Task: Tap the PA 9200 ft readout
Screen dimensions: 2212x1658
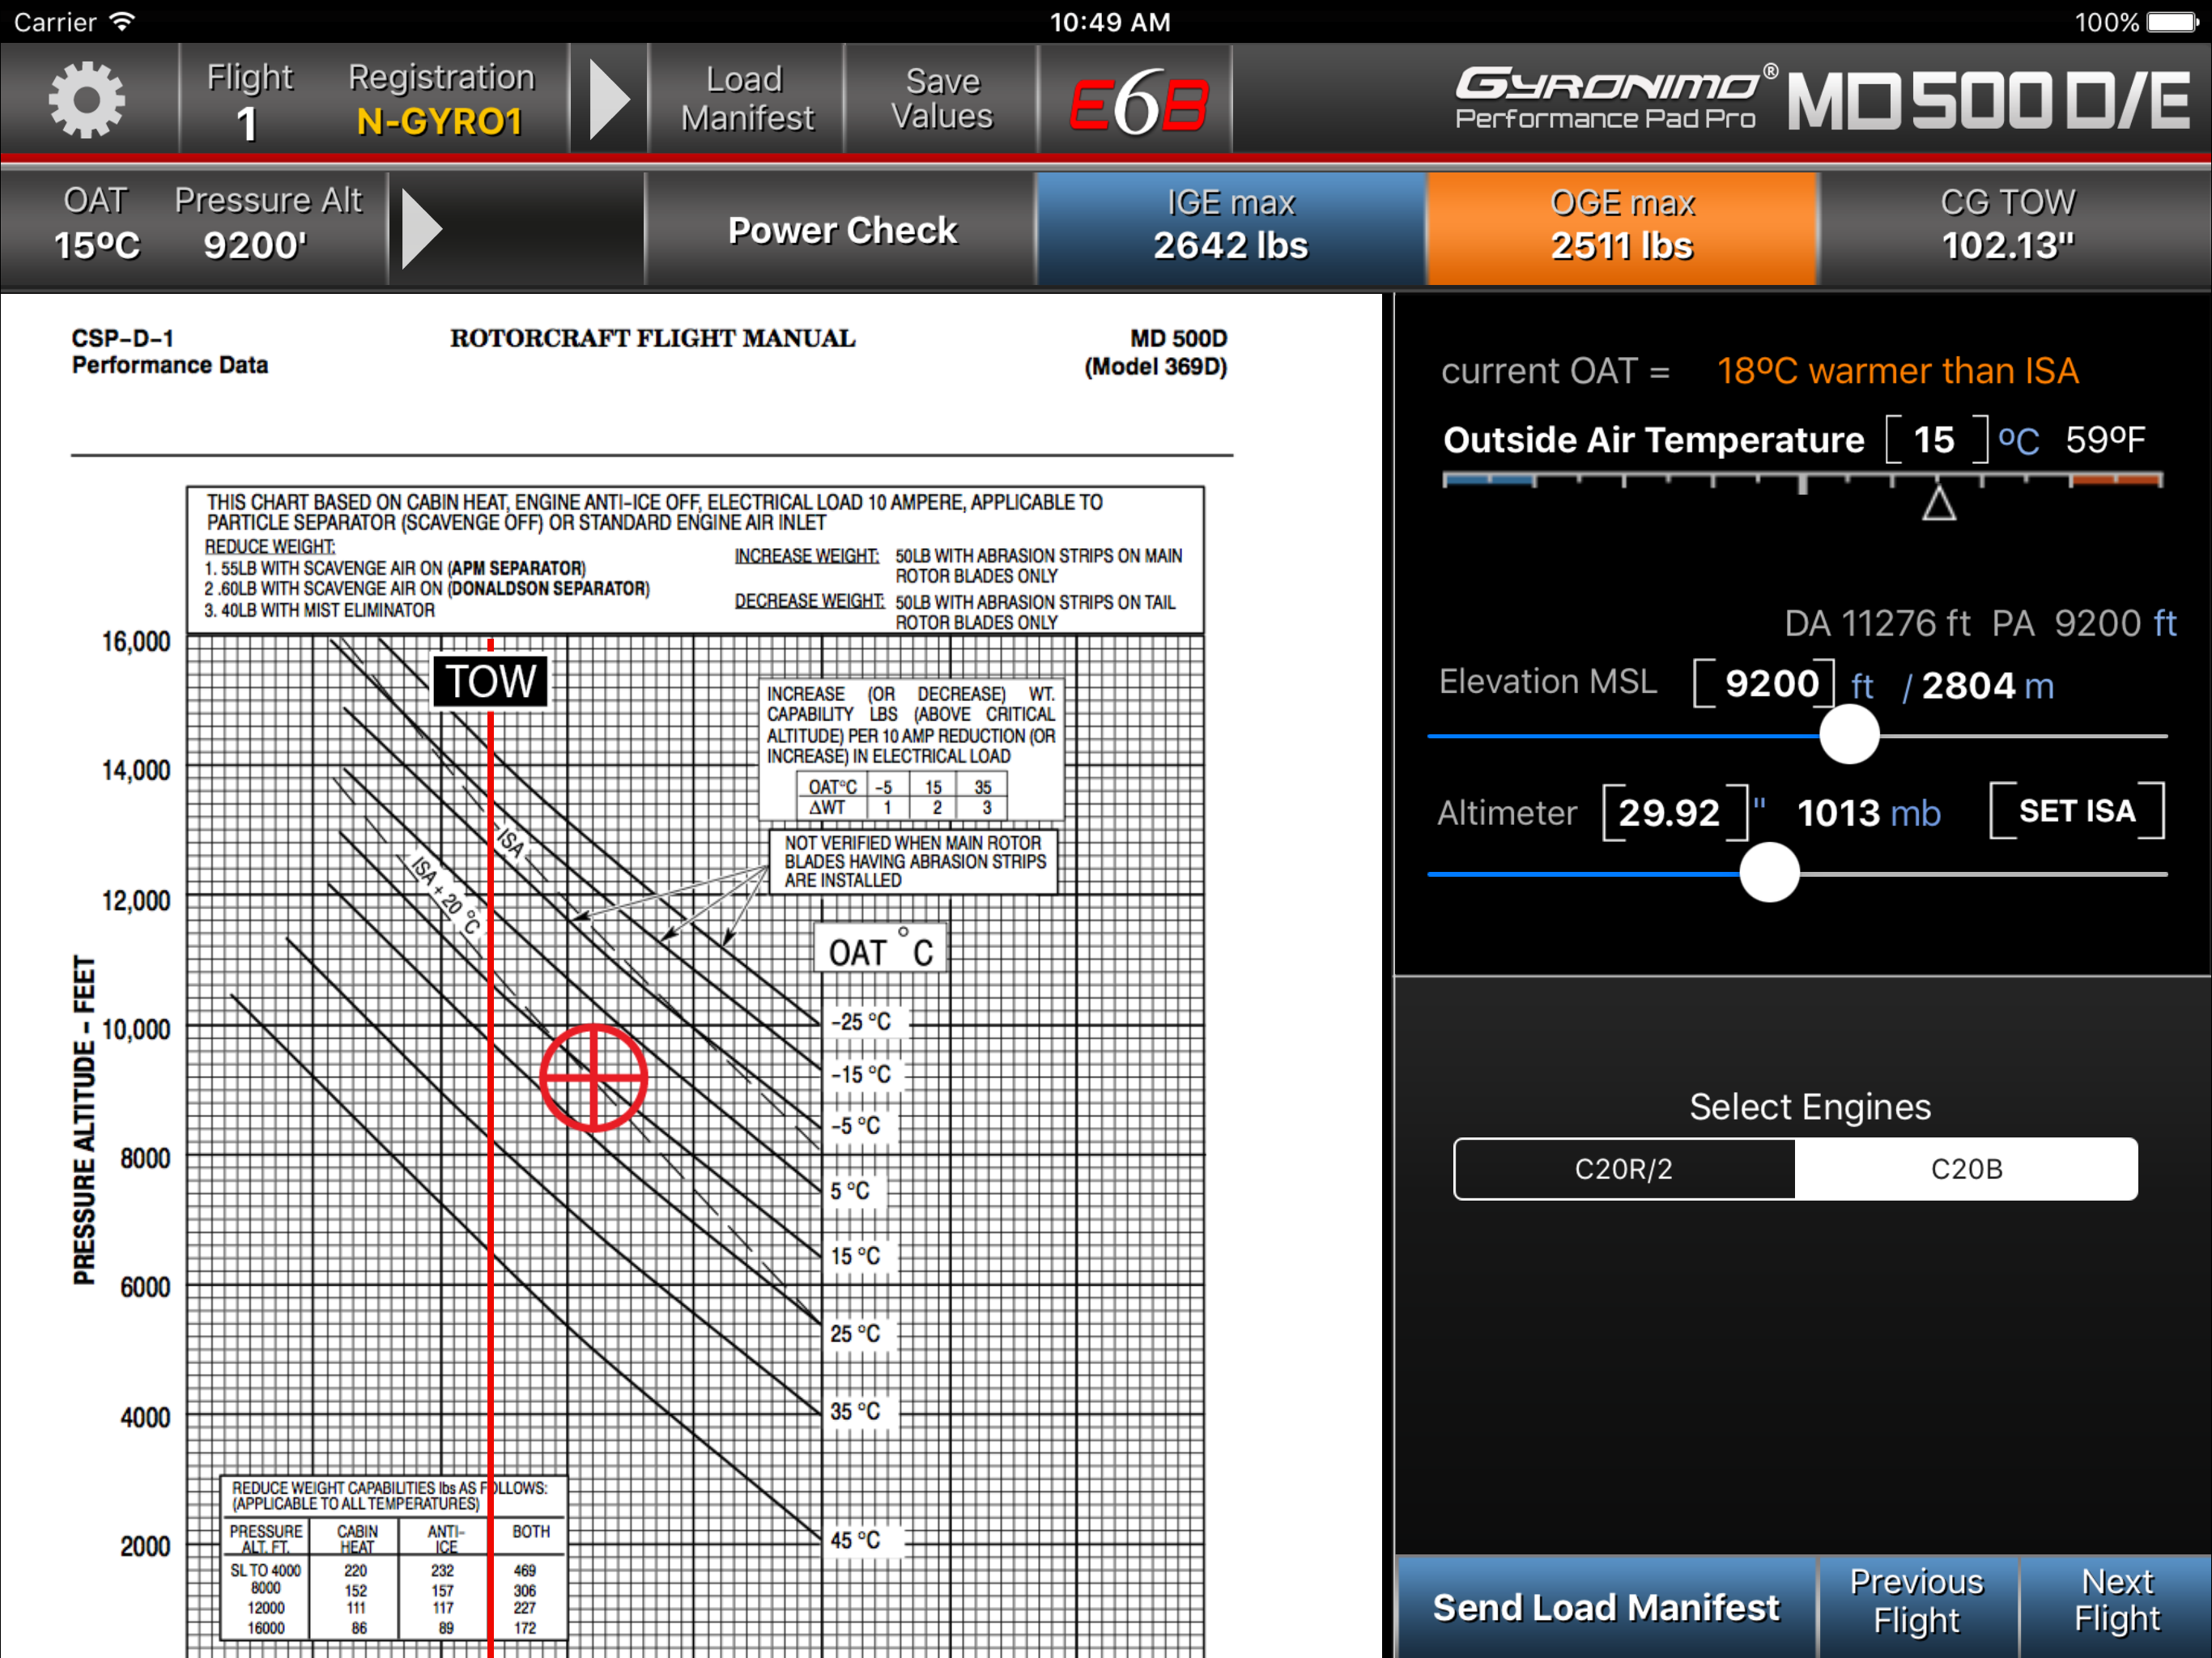Action: (2084, 623)
